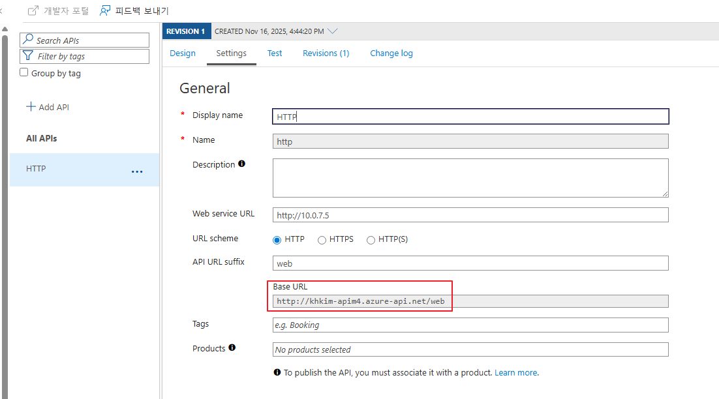Image resolution: width=719 pixels, height=399 pixels.
Task: Click the feedback person icon
Action: [105, 10]
